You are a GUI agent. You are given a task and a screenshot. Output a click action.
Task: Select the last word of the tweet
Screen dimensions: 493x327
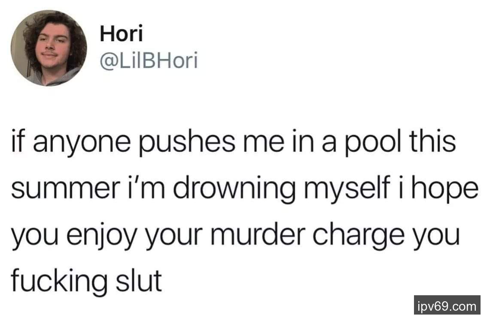(x=139, y=280)
